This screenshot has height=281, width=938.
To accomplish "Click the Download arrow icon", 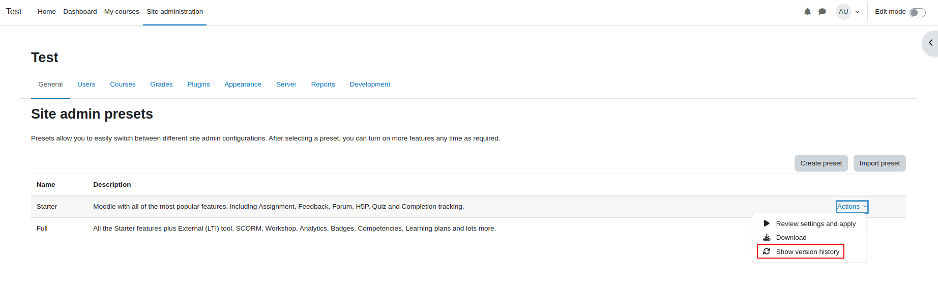I will tap(767, 237).
